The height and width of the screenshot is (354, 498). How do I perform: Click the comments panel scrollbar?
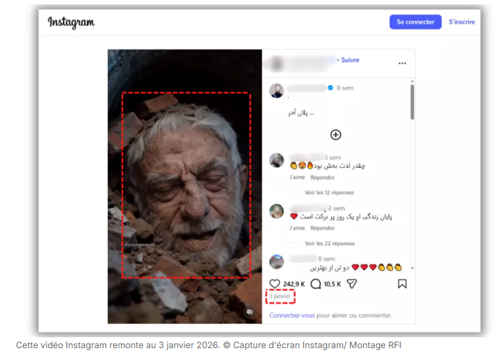click(x=412, y=102)
